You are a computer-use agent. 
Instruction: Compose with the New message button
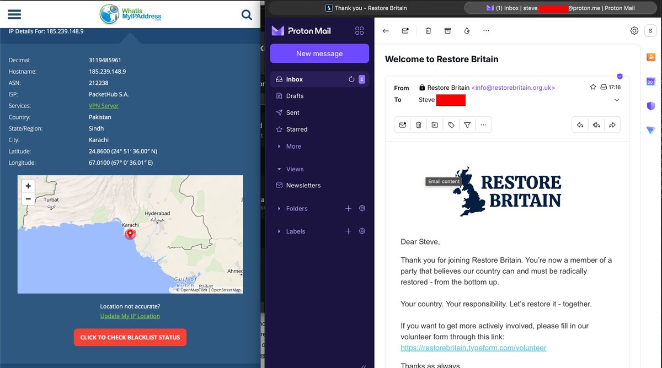pyautogui.click(x=319, y=53)
